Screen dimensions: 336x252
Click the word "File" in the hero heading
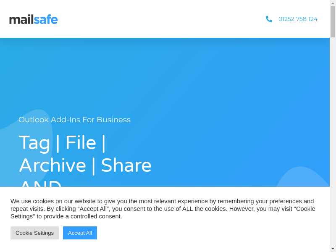(81, 143)
